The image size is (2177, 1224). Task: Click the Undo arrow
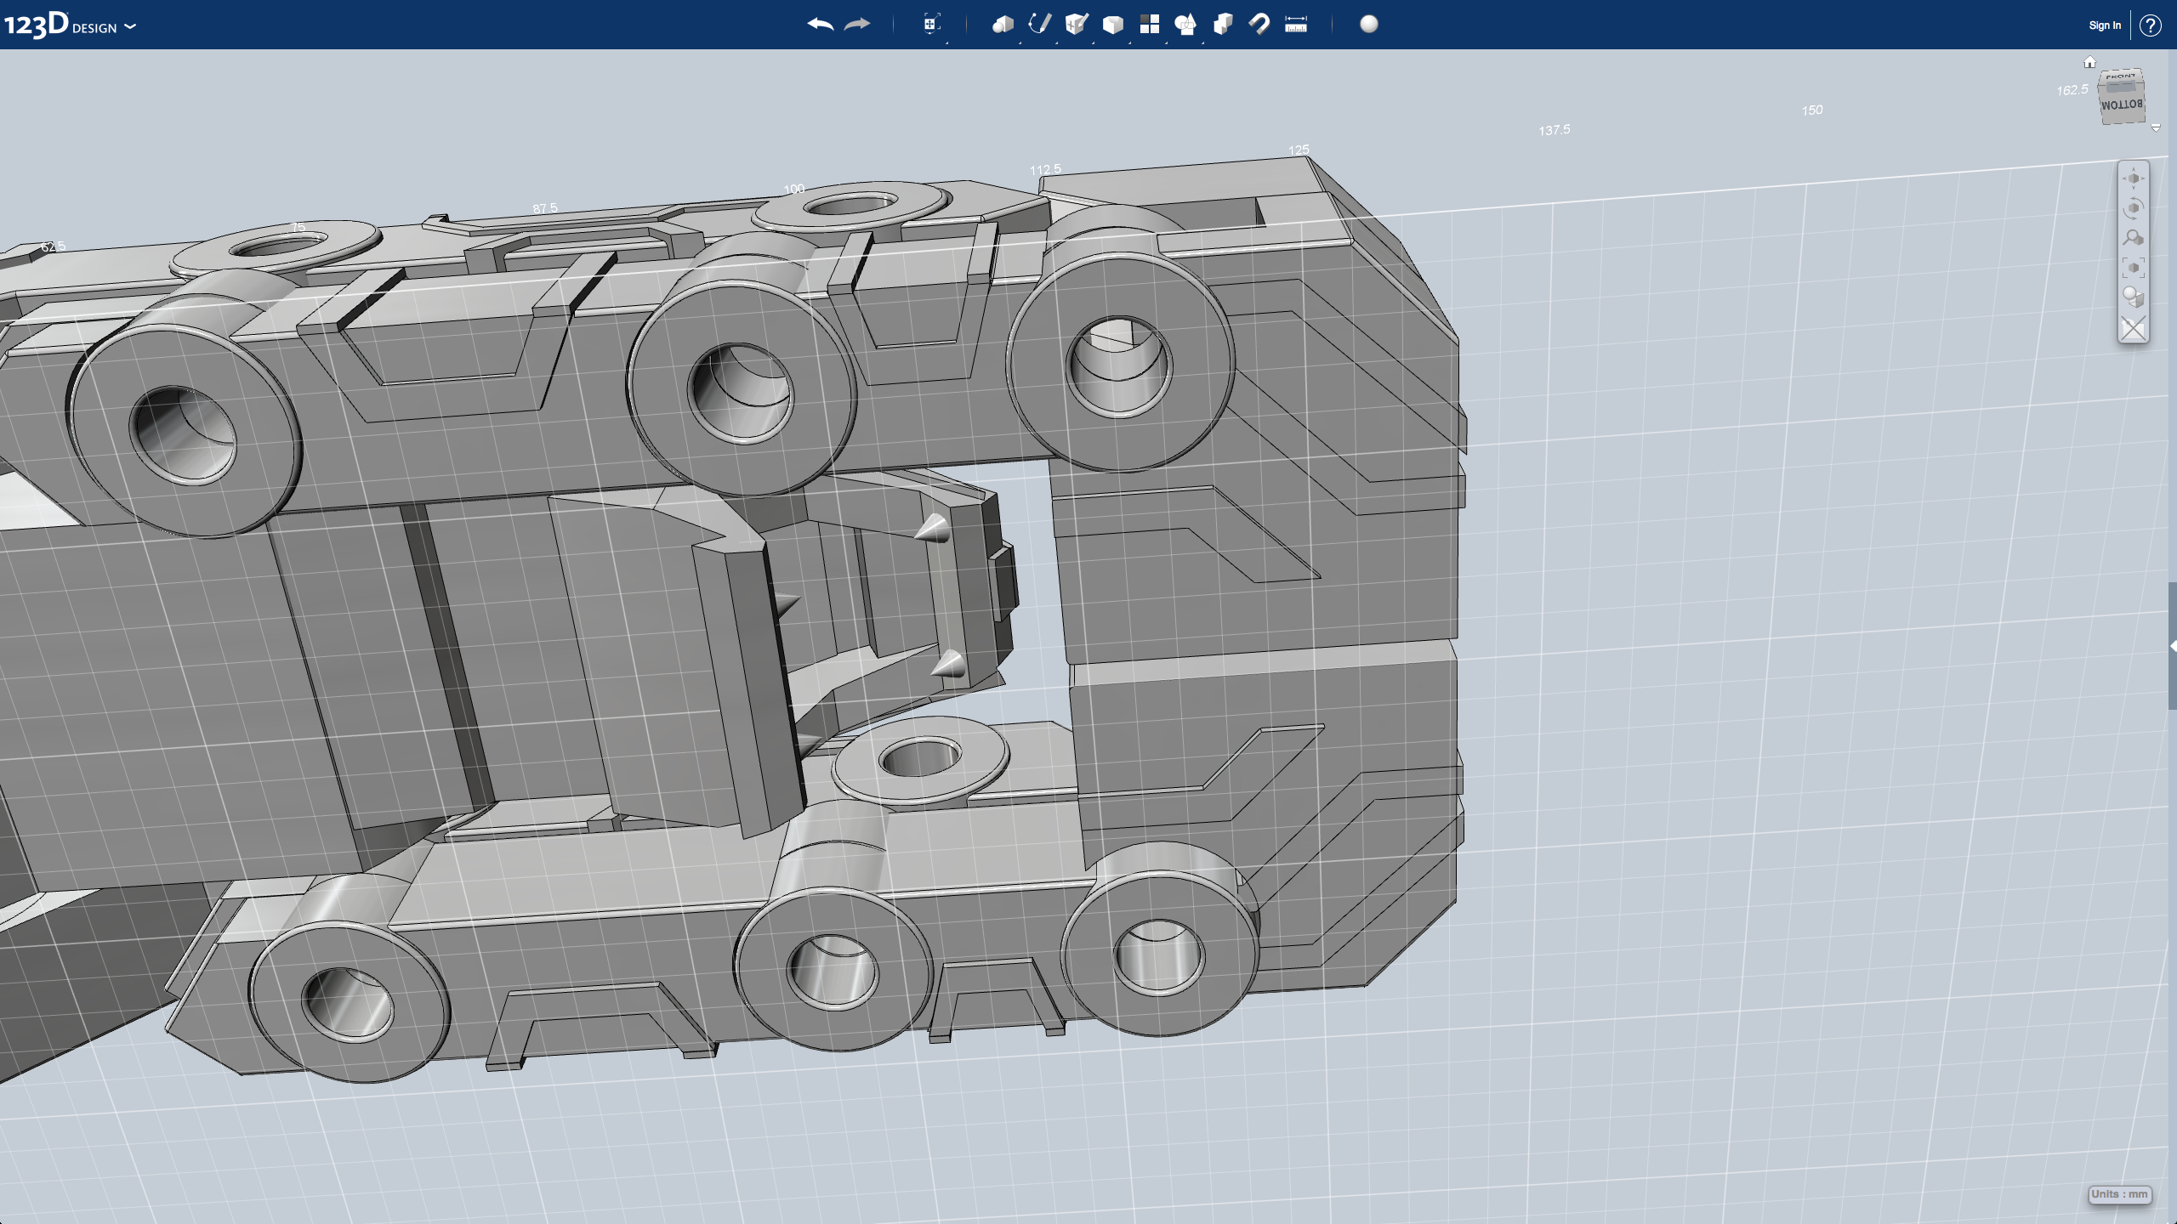click(820, 25)
